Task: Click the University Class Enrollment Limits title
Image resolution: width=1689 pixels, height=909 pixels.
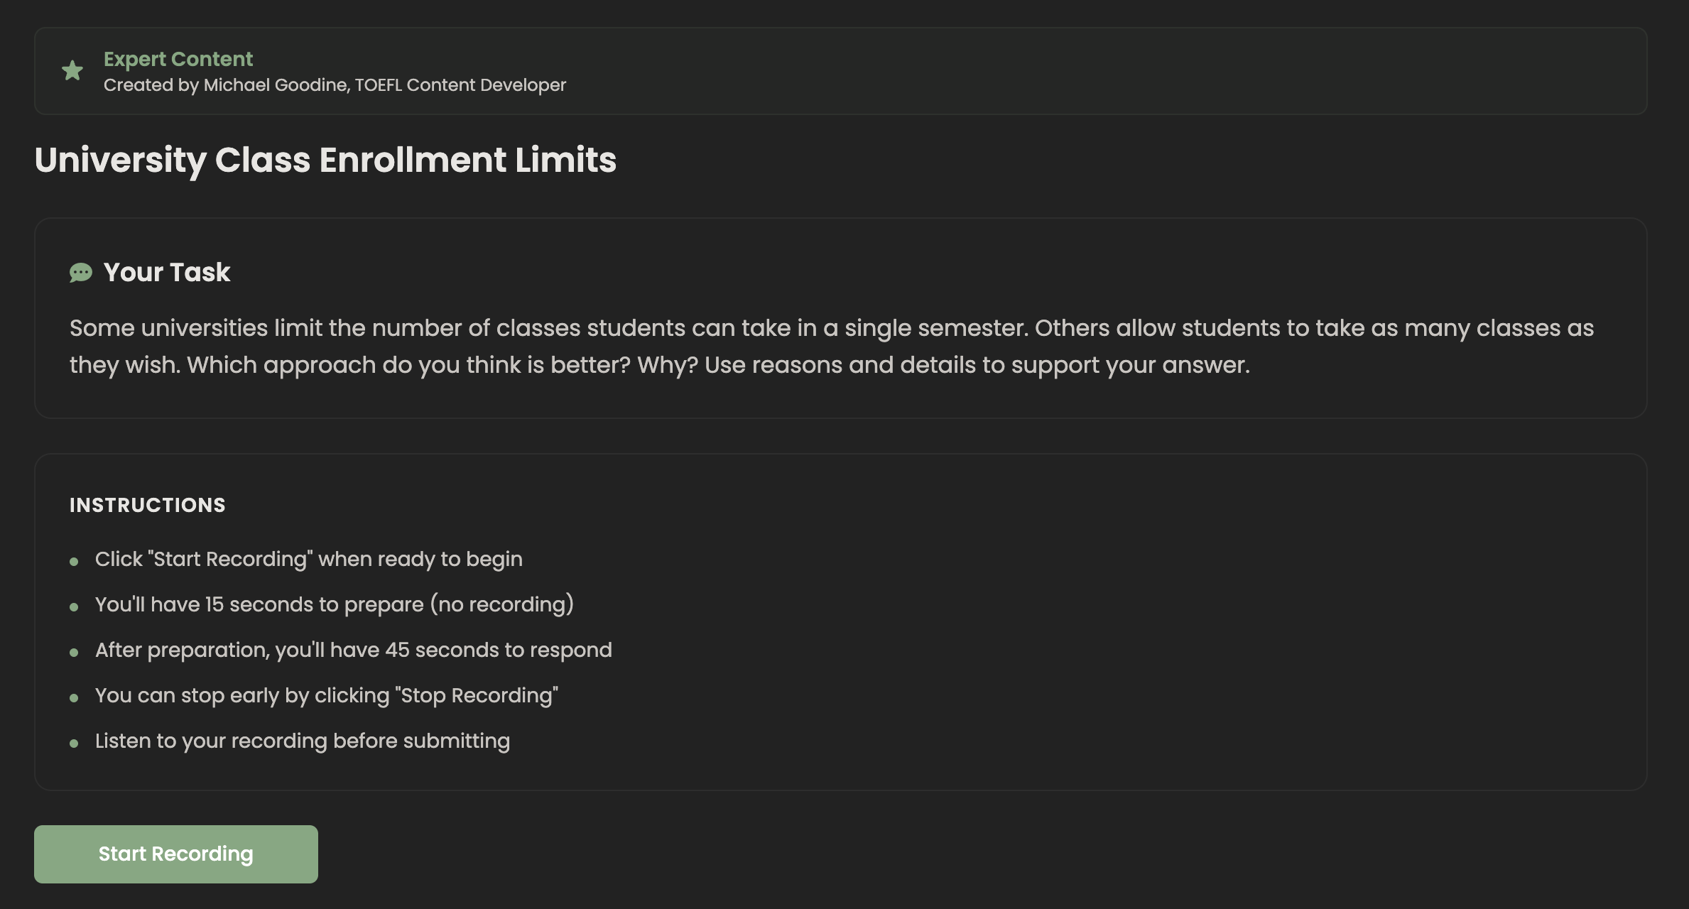Action: point(325,160)
